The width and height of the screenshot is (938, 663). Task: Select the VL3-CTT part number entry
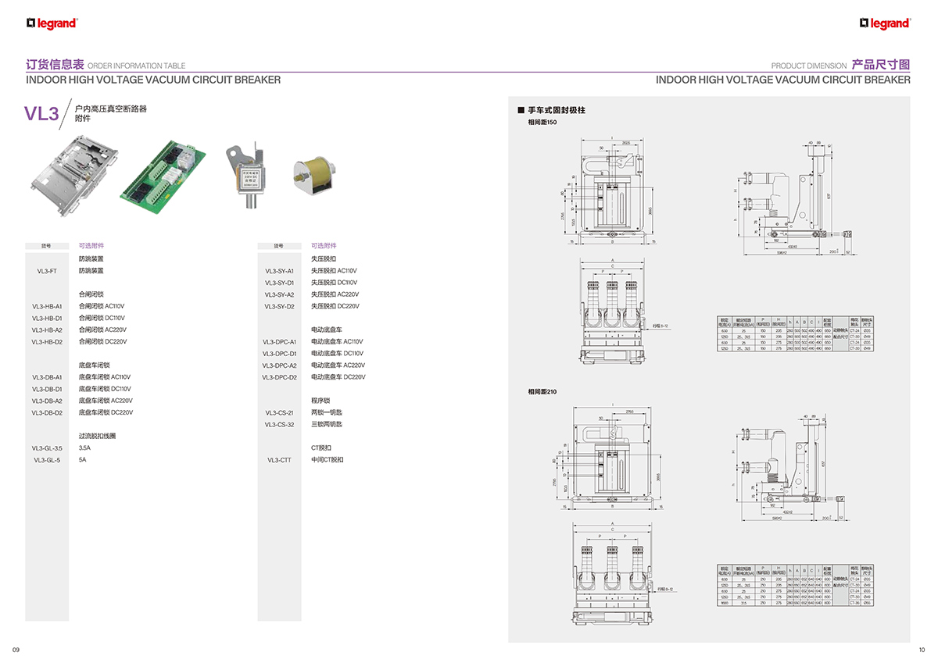279,460
